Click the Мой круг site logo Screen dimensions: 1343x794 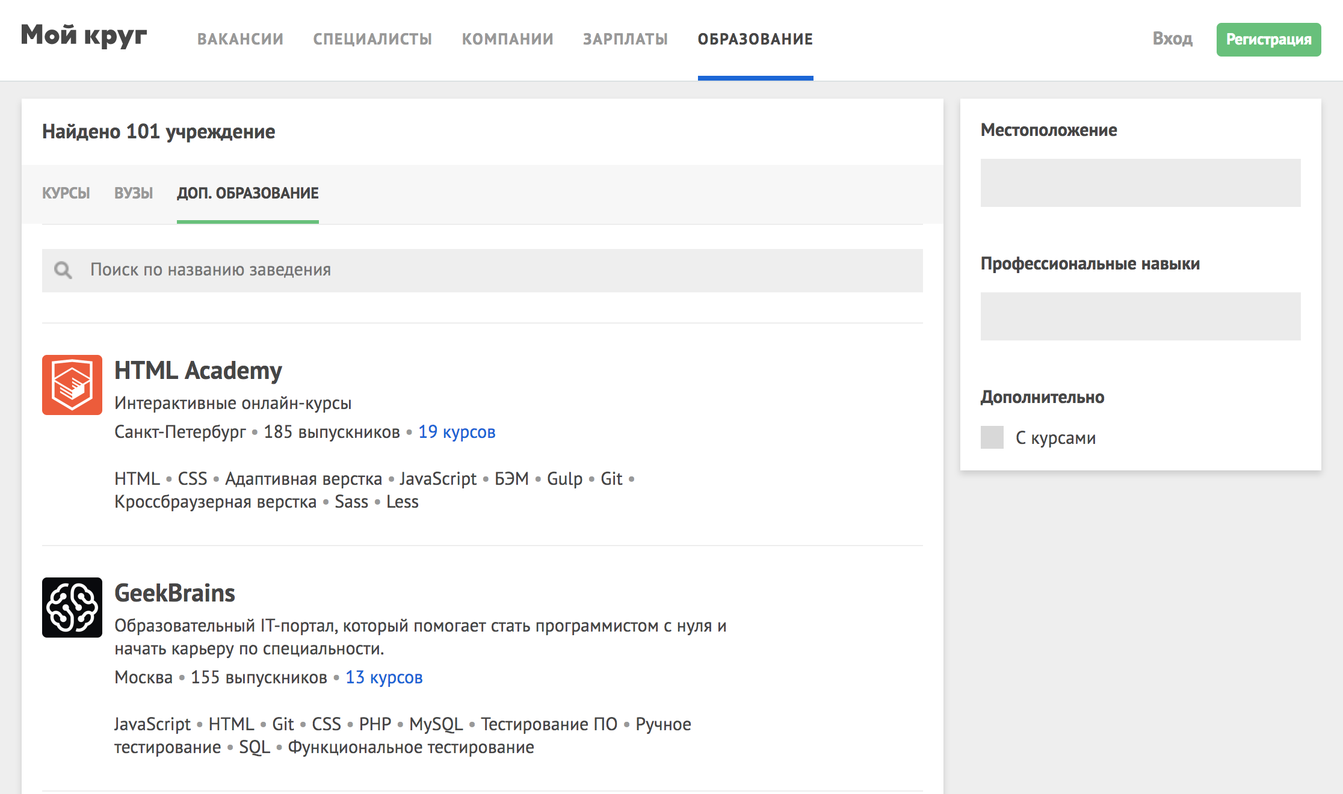coord(84,36)
